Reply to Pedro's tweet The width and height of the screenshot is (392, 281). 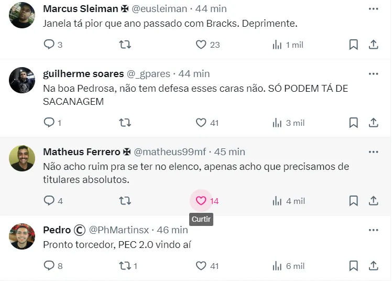(x=49, y=266)
